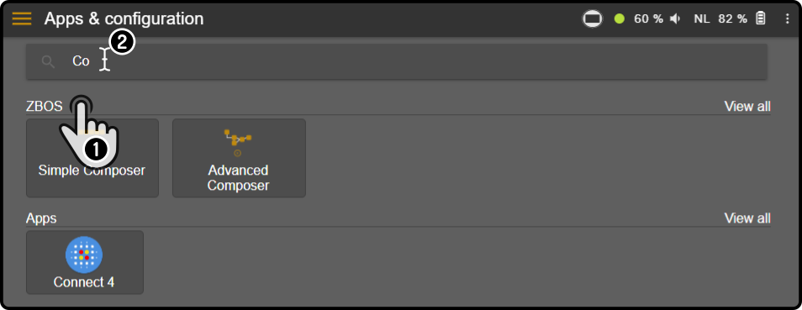This screenshot has height=310, width=802.
Task: View all ZBOS items
Action: point(747,107)
